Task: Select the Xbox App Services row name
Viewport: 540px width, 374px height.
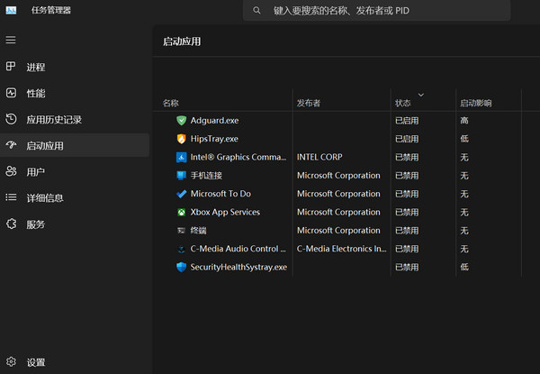Action: [x=225, y=212]
